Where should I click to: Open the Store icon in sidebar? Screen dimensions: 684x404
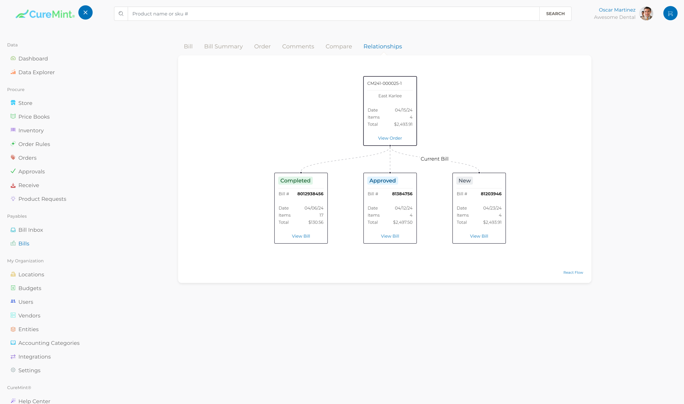(13, 103)
